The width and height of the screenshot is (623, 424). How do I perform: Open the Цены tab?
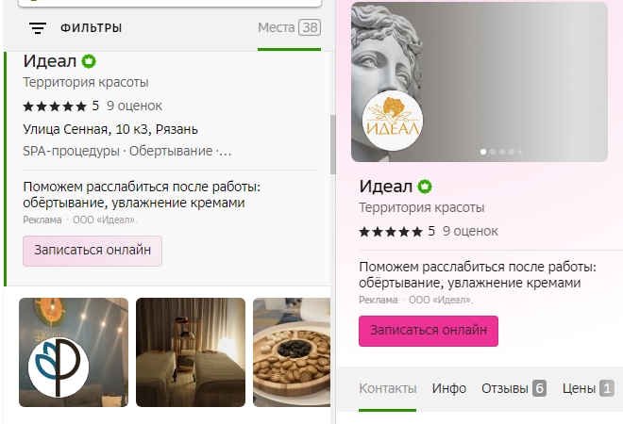coord(588,388)
